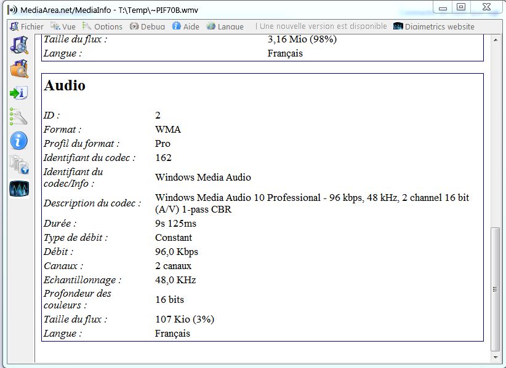Click the blue About info icon
Screen dimensions: 506x368
coord(19,141)
